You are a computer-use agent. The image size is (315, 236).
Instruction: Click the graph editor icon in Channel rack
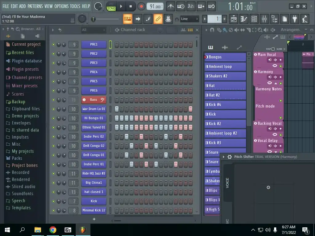pos(183,30)
